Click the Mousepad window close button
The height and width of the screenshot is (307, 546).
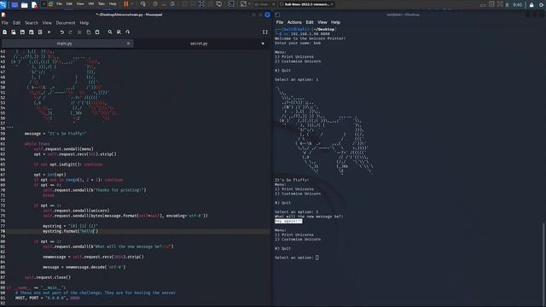click(x=267, y=14)
